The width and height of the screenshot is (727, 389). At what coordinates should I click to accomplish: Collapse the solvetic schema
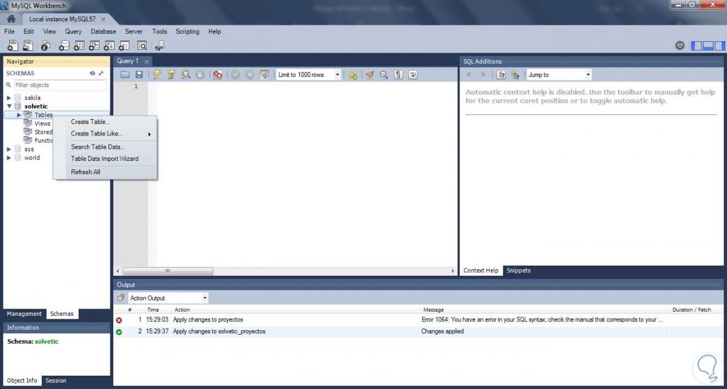click(x=8, y=106)
